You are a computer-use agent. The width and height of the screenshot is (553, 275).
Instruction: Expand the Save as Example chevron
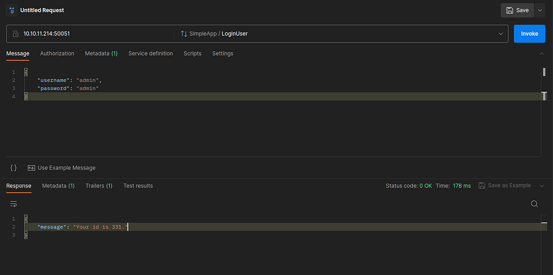pyautogui.click(x=542, y=186)
